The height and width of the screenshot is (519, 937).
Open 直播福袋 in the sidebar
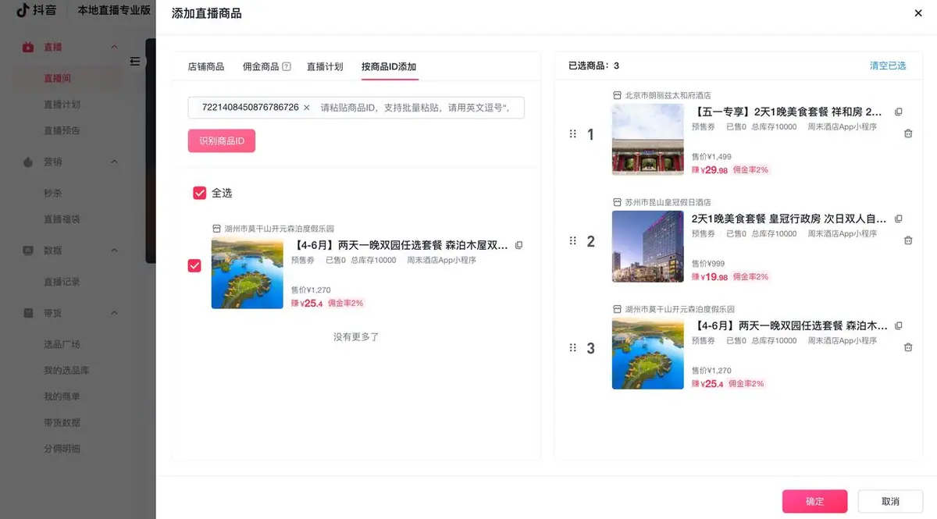62,219
